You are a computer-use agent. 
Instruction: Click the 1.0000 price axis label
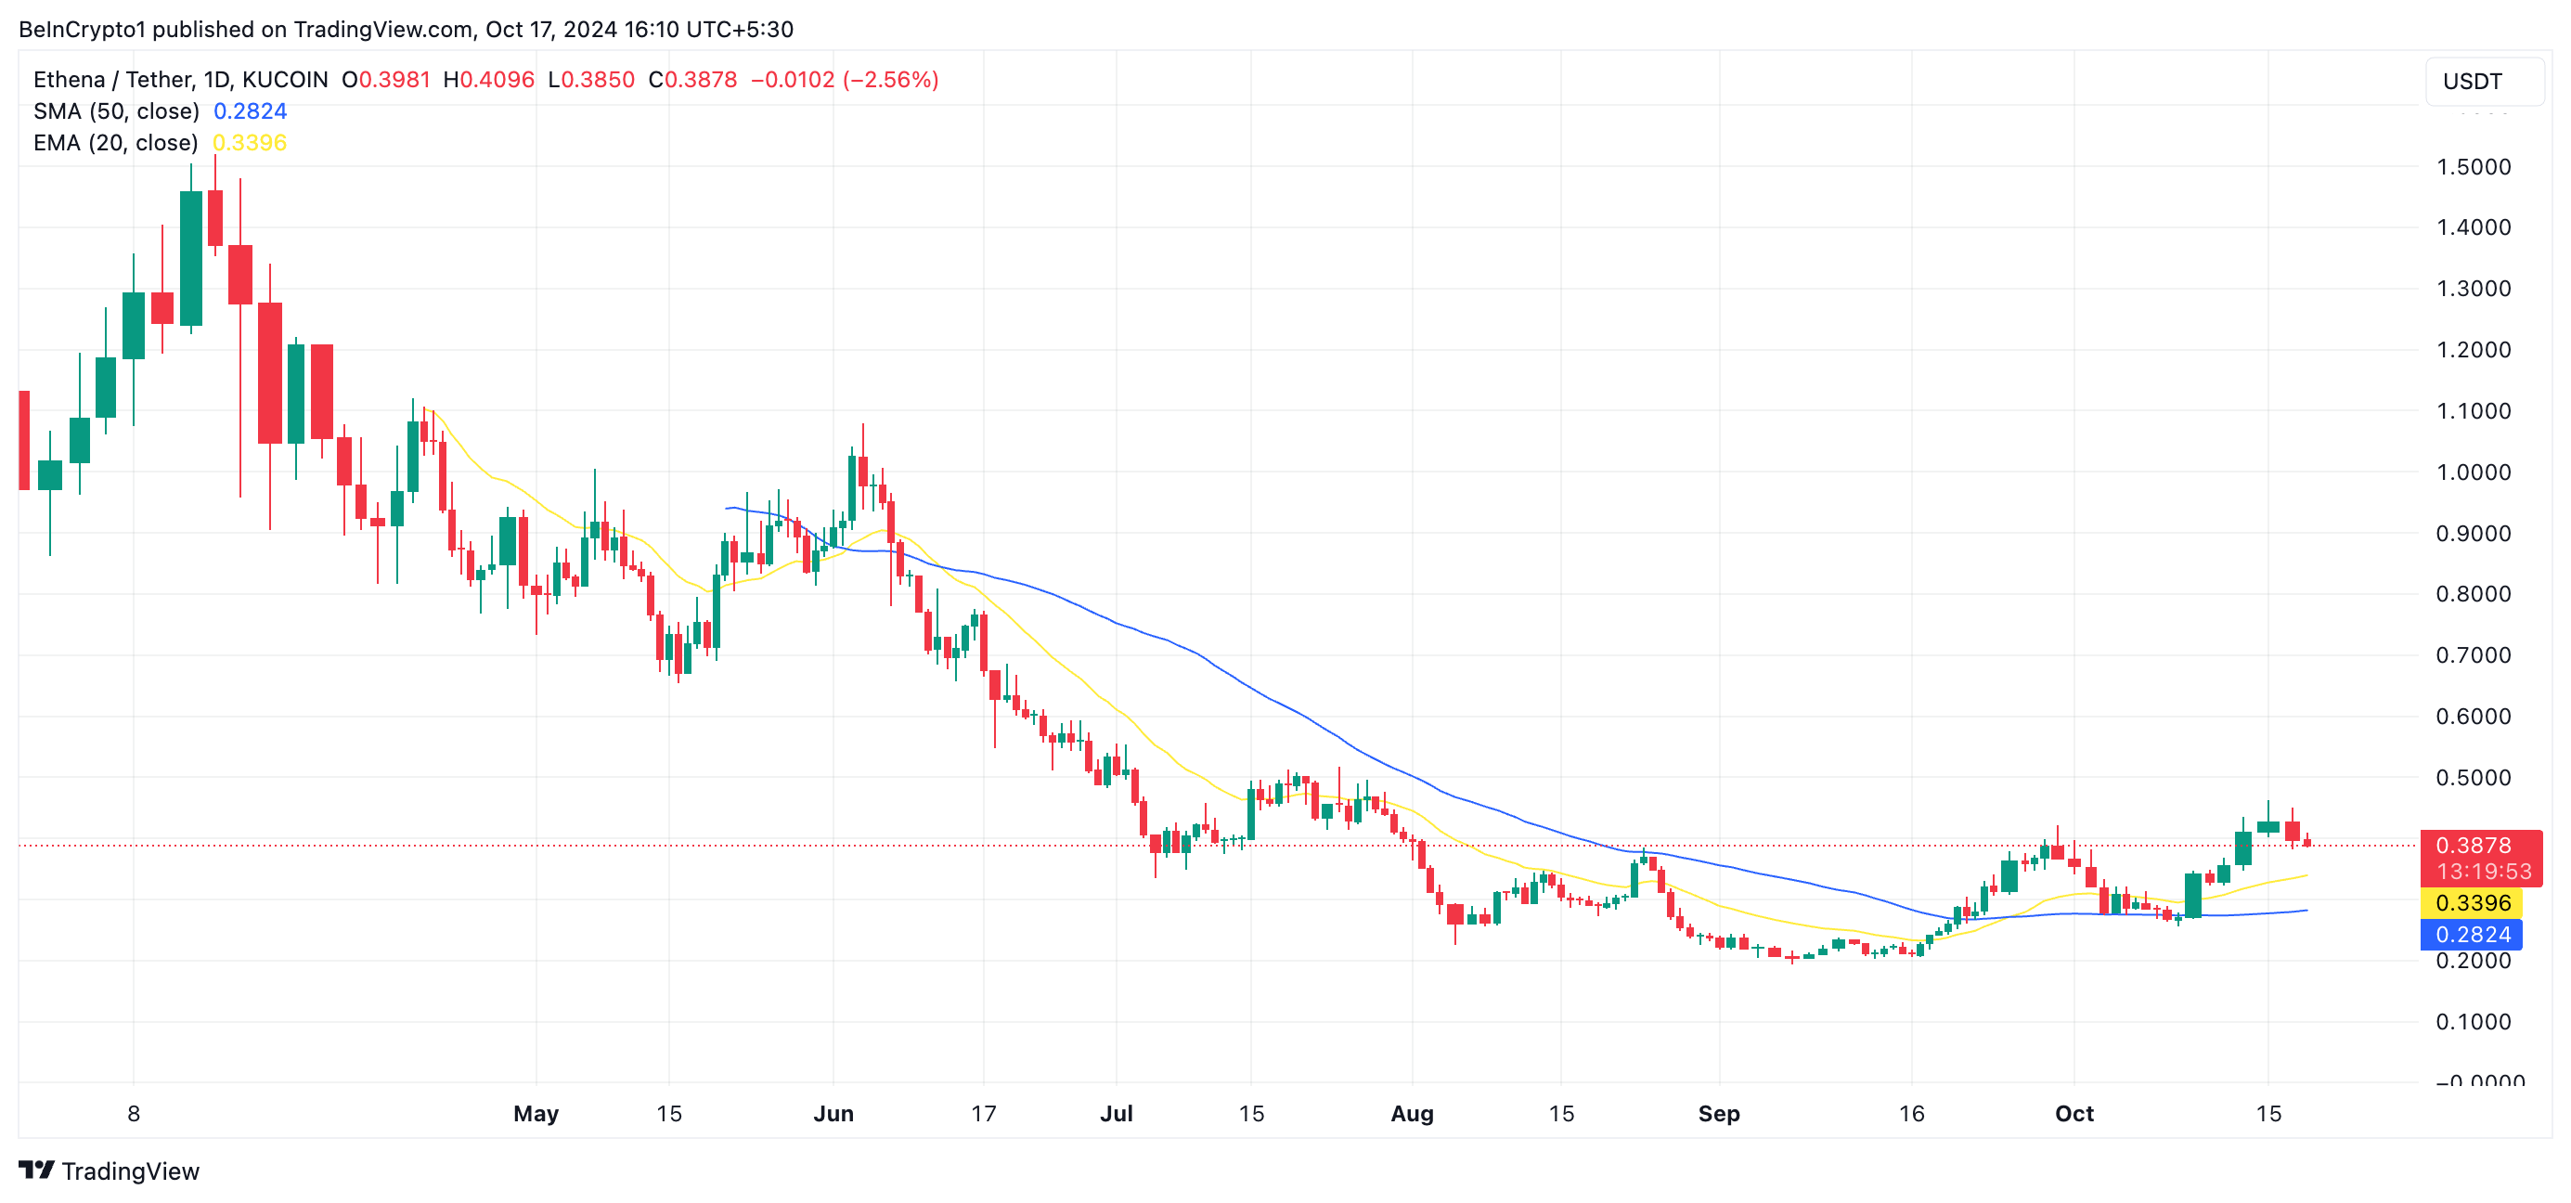[2473, 472]
